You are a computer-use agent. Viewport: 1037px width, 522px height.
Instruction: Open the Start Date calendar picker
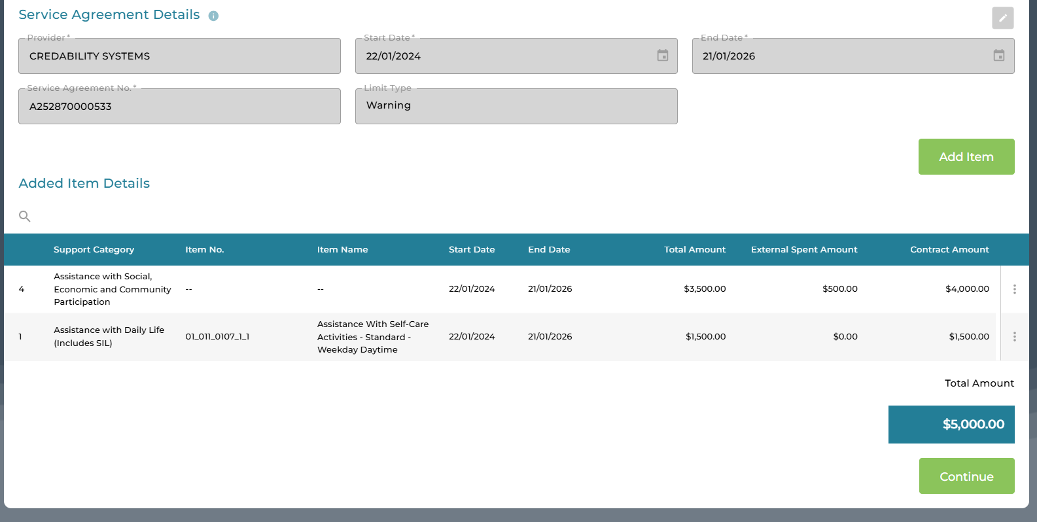(662, 56)
